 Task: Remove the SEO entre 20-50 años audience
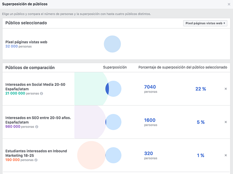click(x=226, y=122)
